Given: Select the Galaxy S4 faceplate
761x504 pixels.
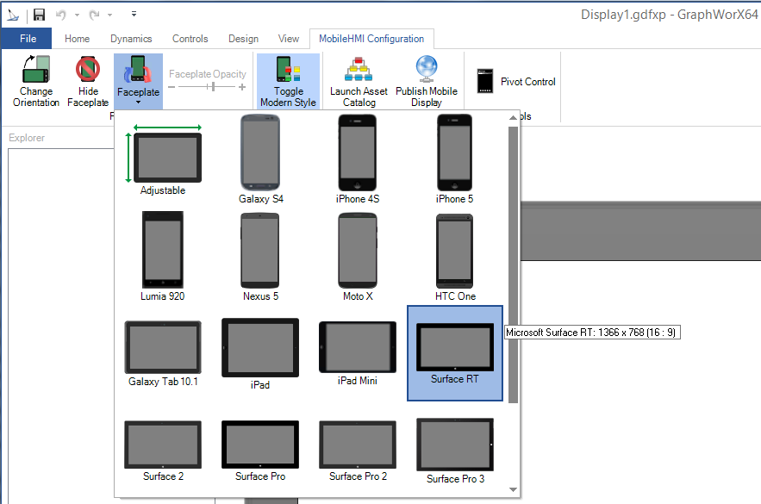Looking at the screenshot, I should pos(261,153).
